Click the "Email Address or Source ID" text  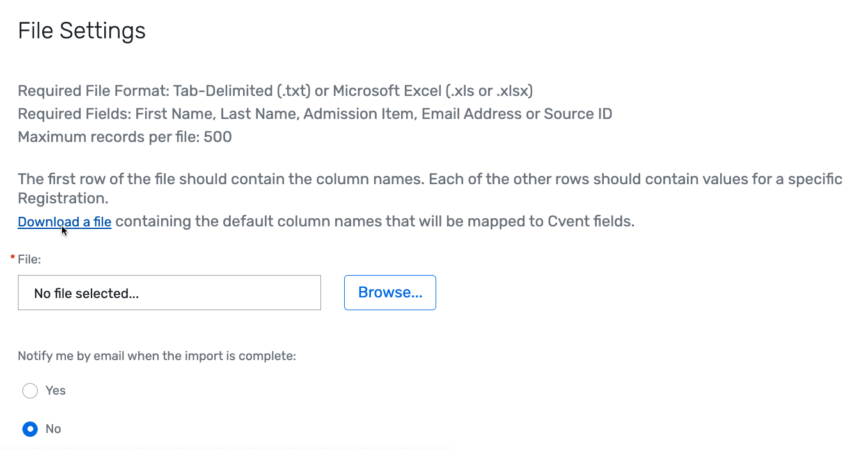(516, 114)
